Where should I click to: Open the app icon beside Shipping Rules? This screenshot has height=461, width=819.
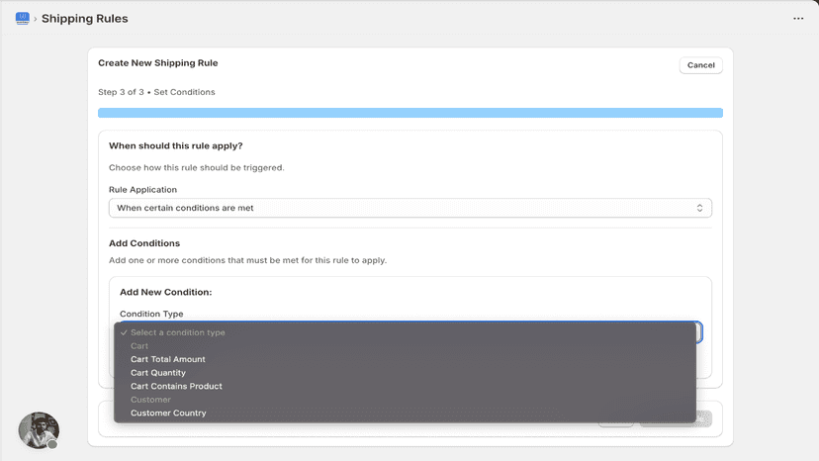(x=23, y=18)
